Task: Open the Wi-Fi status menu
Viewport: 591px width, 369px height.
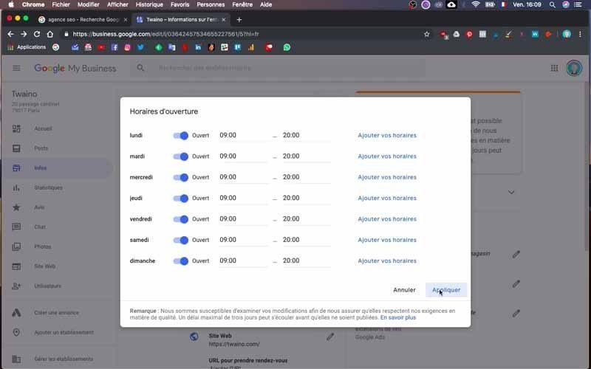Action: [476, 4]
